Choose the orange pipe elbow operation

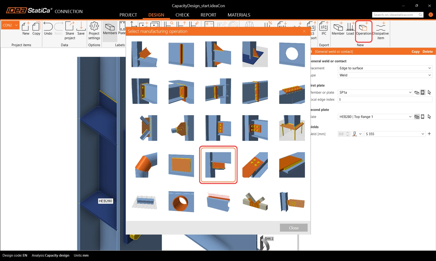point(144,165)
